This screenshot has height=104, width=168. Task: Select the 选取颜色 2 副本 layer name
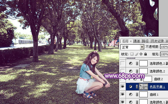click(x=159, y=63)
